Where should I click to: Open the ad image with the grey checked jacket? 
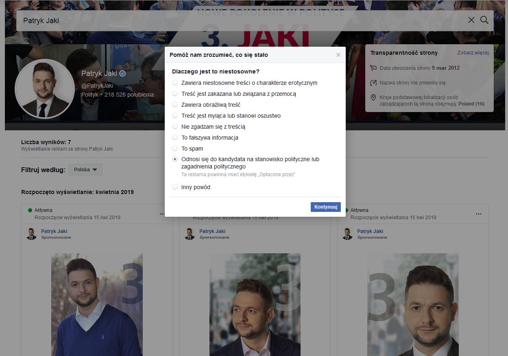coord(413,305)
